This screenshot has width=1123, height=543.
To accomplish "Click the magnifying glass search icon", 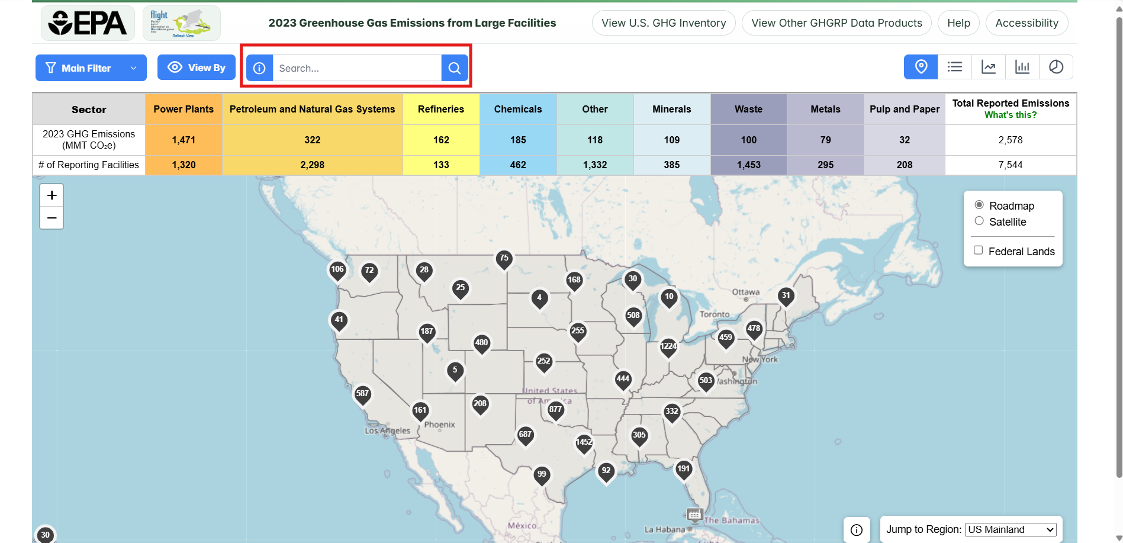I will point(454,68).
